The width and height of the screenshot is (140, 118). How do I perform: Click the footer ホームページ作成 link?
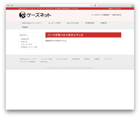47,59
